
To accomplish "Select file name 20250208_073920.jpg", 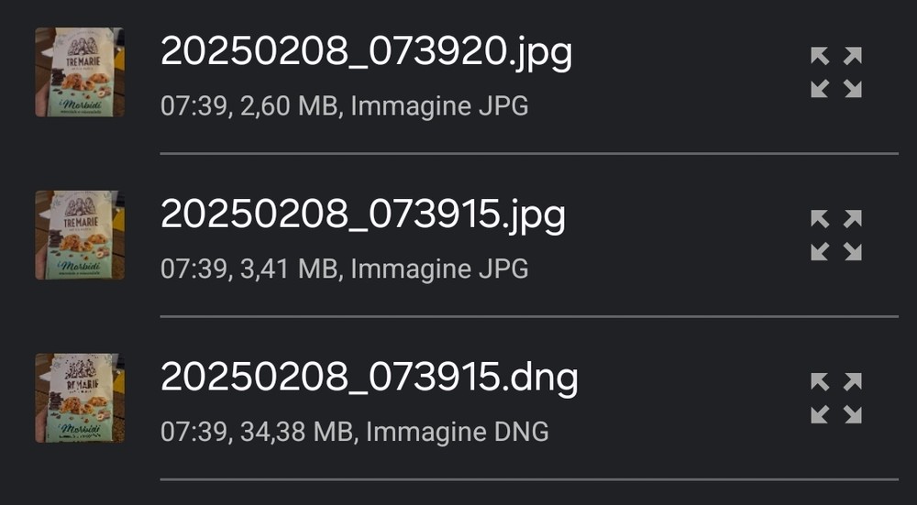I will click(x=366, y=54).
